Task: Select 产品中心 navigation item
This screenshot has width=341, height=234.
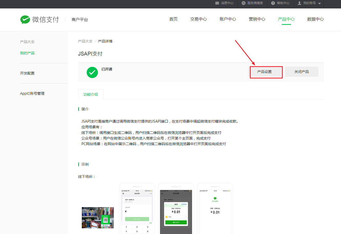Action: (286, 19)
